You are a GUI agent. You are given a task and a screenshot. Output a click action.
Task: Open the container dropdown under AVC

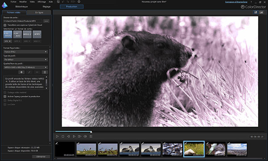click(17, 41)
